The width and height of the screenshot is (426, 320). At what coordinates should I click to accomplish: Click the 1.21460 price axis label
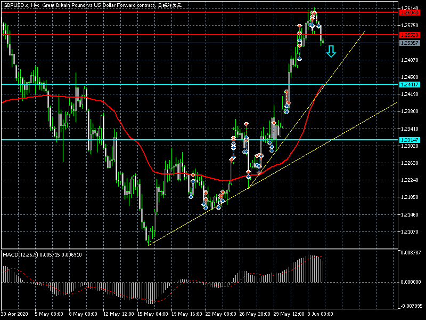[409, 215]
